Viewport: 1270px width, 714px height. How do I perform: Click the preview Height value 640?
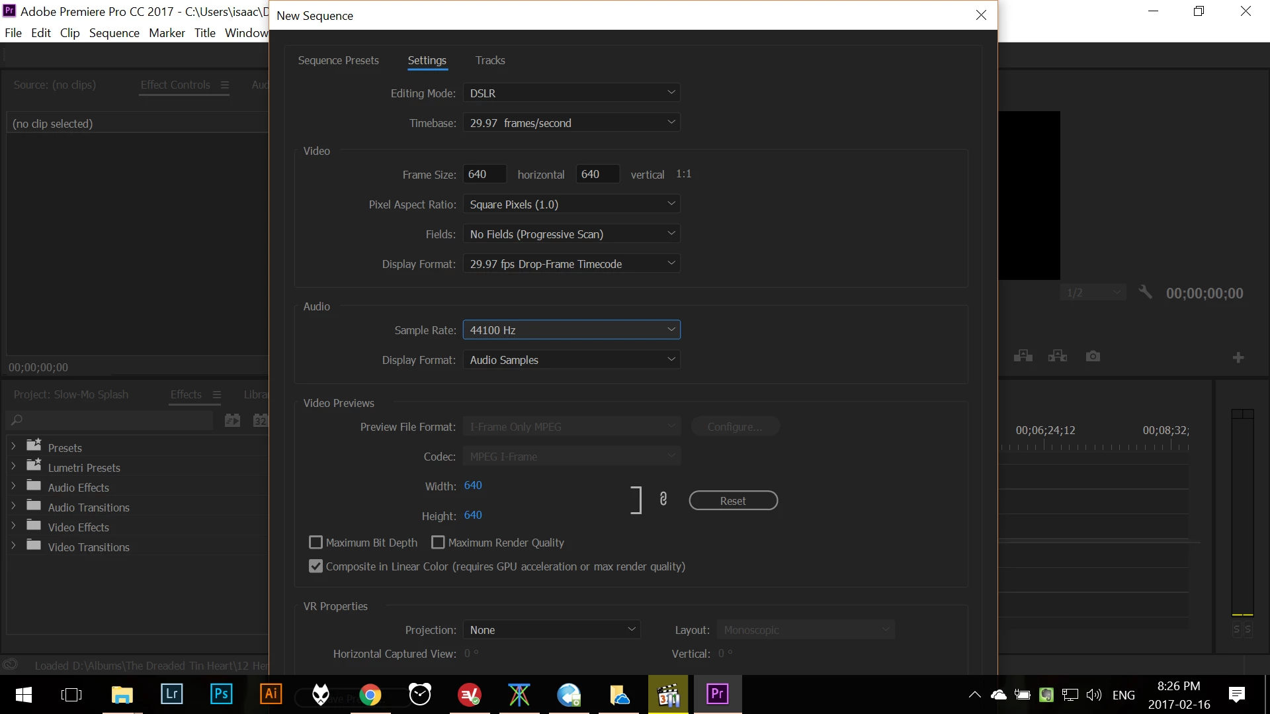pos(473,515)
